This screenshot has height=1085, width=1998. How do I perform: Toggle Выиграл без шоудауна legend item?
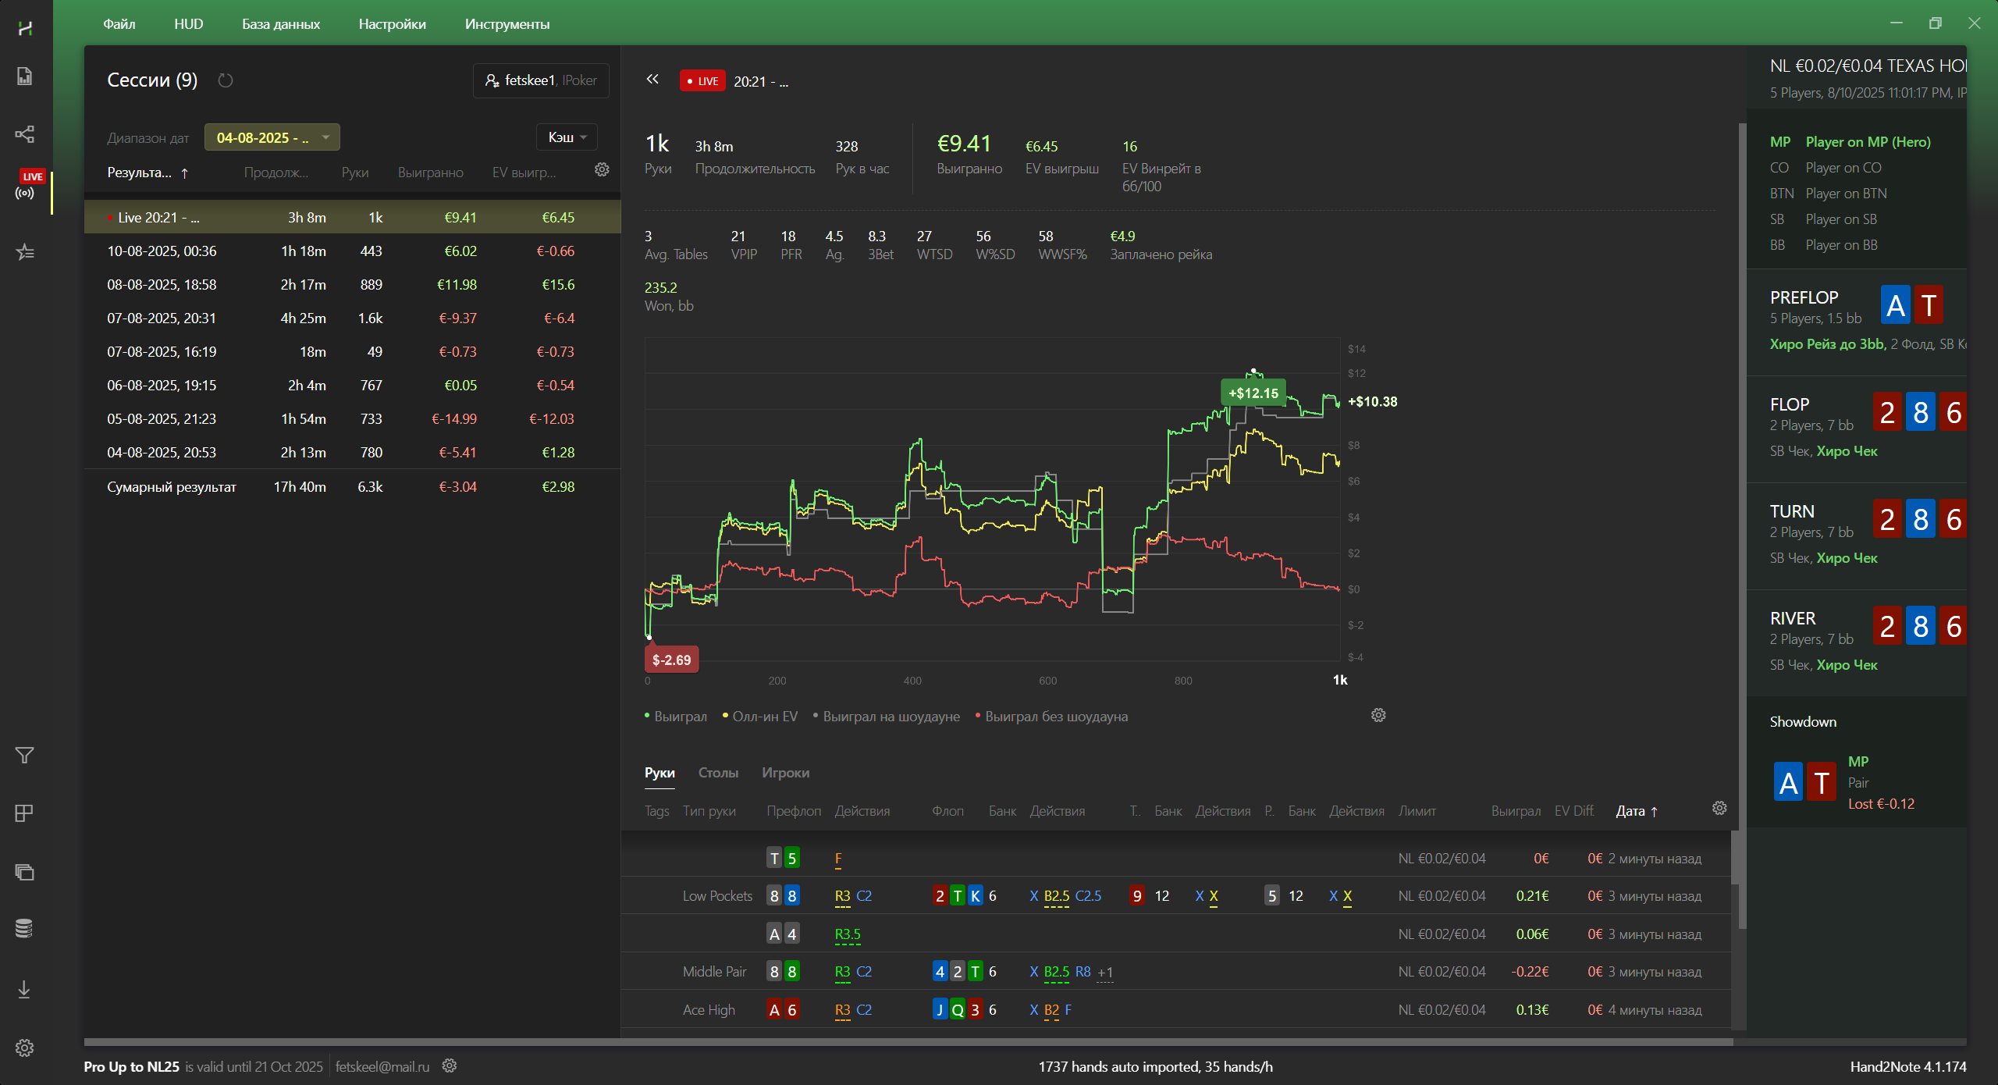coord(1051,717)
